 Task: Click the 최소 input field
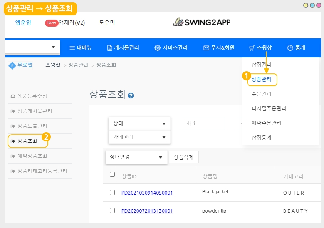tap(203, 123)
